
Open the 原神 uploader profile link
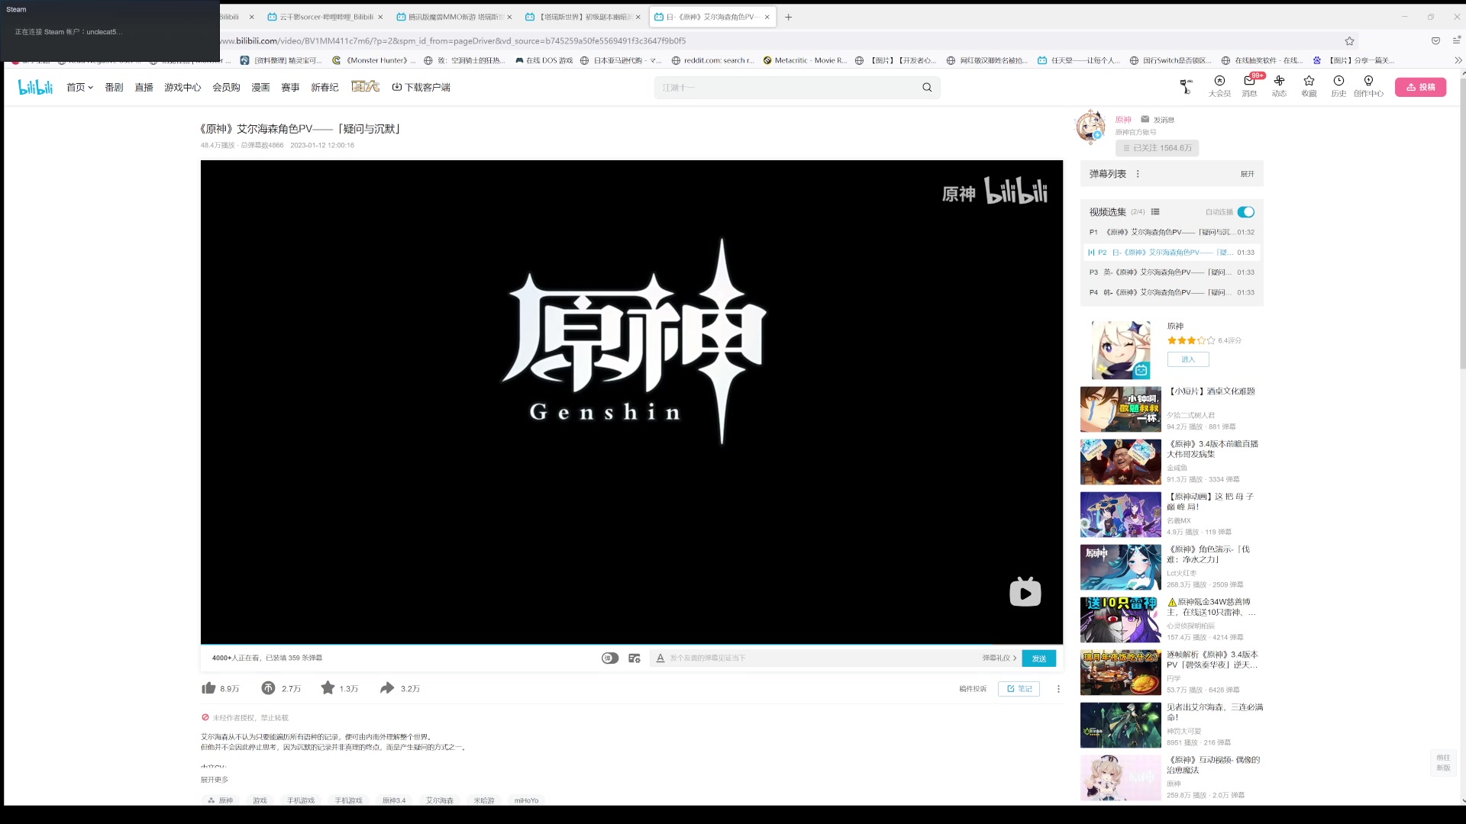[1122, 119]
